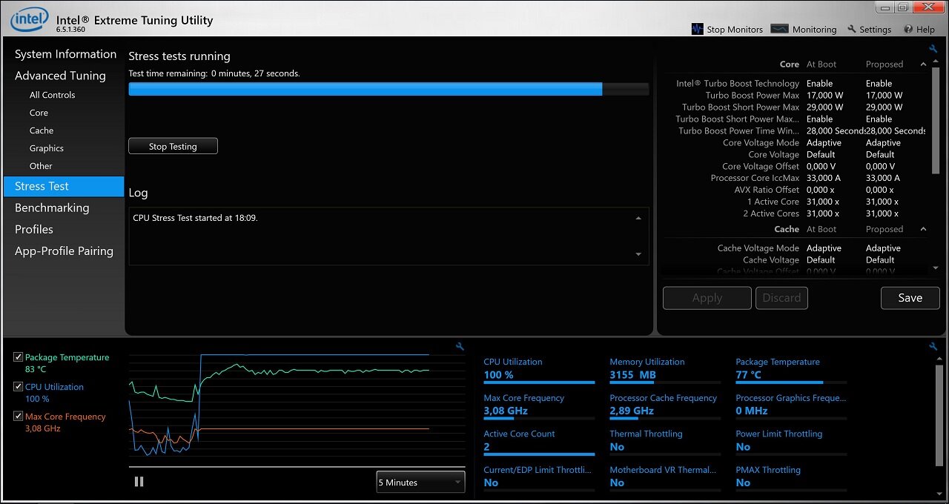The image size is (949, 504).
Task: Uncheck the Package Temperature checkbox
Action: click(19, 357)
